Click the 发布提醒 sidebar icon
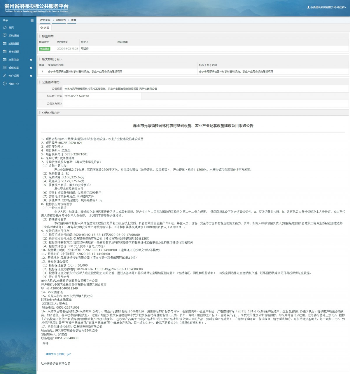Image resolution: width=350 pixels, height=374 pixels. click(5, 51)
